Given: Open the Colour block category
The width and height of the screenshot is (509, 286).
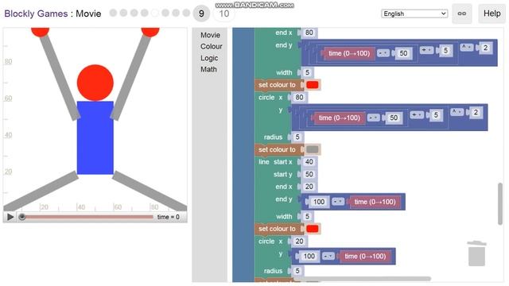Looking at the screenshot, I should tap(211, 46).
